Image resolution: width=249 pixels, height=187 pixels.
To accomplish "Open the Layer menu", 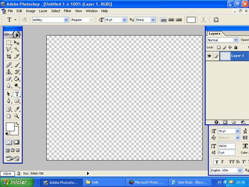I will (43, 11).
